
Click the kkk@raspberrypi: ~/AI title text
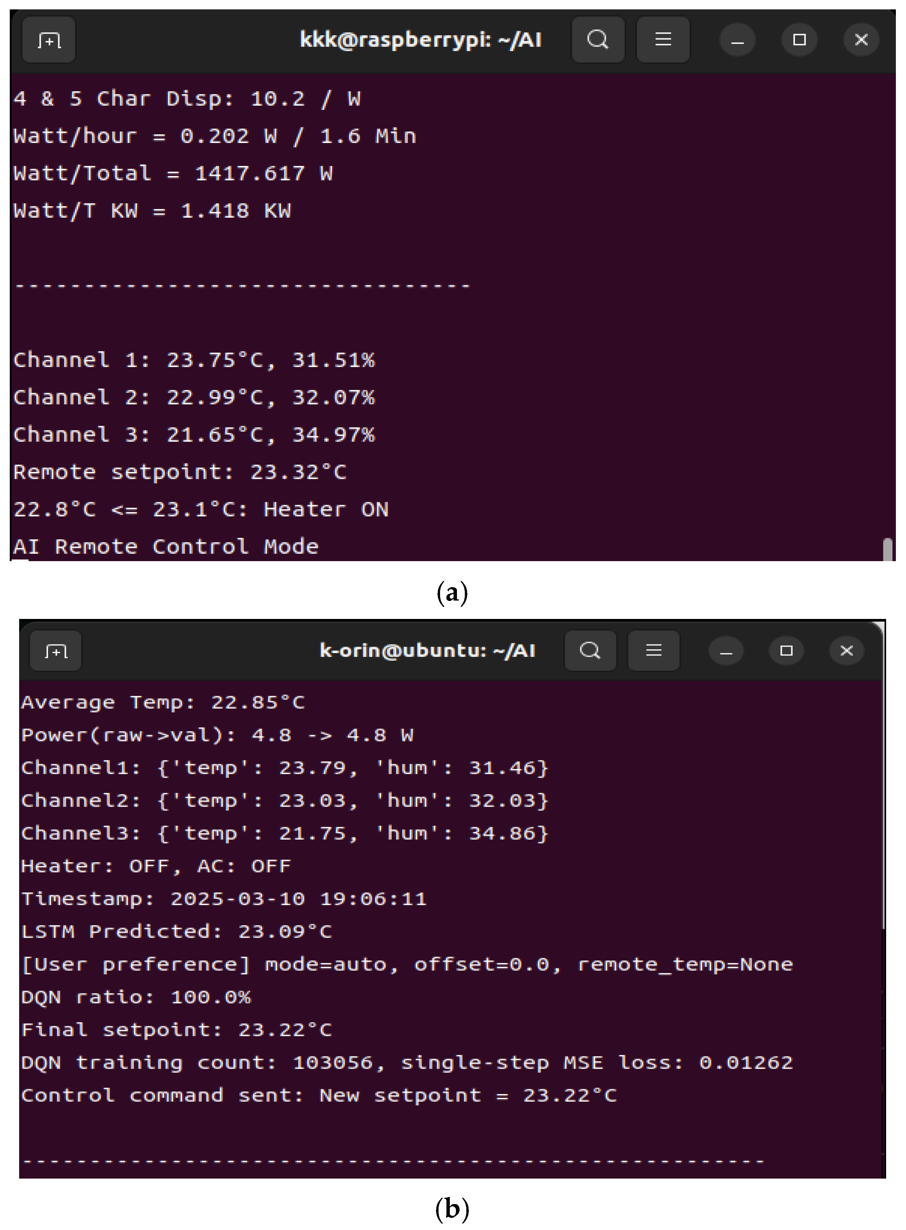(421, 40)
